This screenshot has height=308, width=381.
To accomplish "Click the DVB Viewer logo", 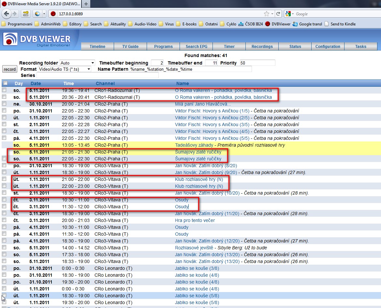I will tap(37, 40).
